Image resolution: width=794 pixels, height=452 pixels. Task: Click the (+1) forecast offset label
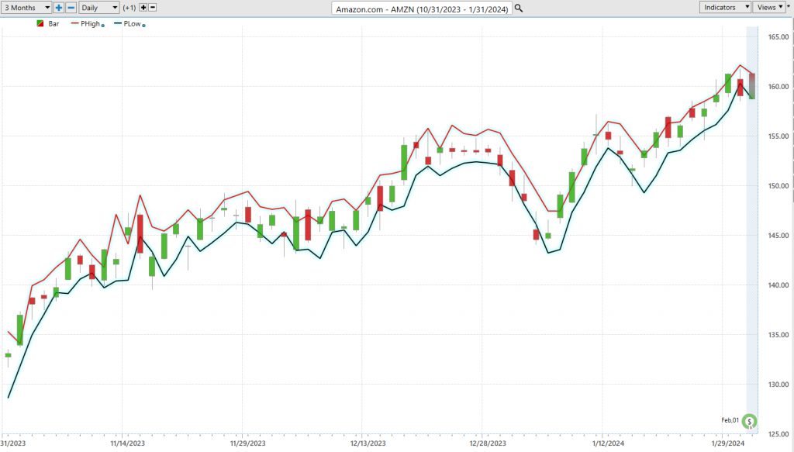[x=129, y=8]
